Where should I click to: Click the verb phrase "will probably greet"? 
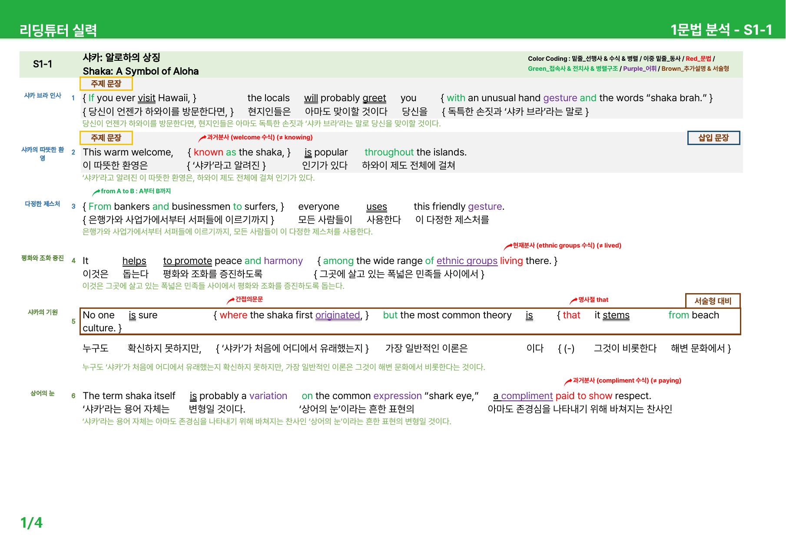click(345, 98)
